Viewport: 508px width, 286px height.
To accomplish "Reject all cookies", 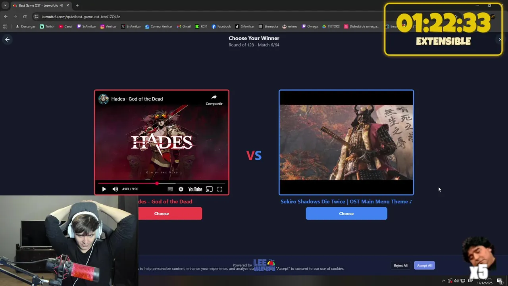I will (400, 265).
